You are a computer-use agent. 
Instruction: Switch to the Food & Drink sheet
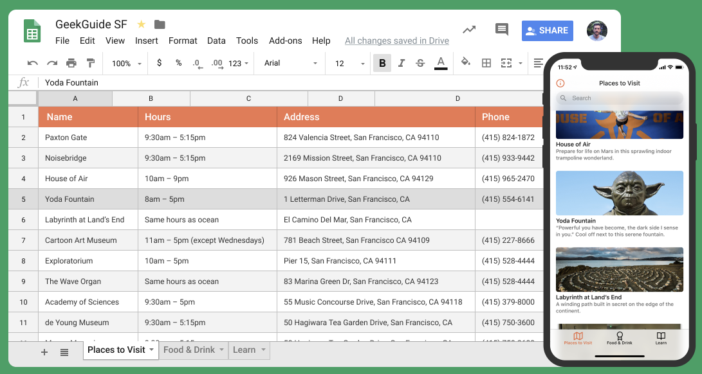click(189, 350)
